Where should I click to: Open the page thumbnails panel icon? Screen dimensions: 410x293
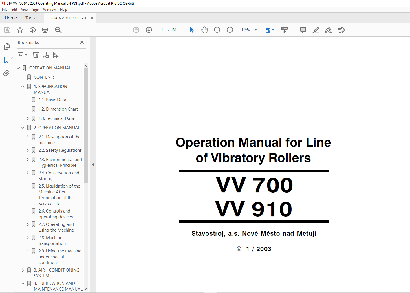(6, 46)
